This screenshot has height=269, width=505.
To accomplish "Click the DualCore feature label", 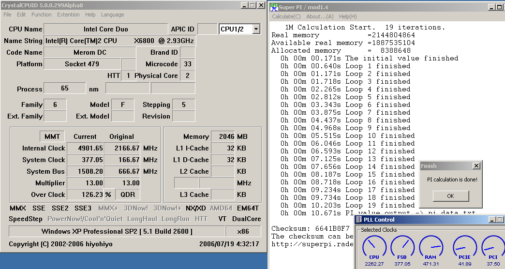I will (246, 219).
